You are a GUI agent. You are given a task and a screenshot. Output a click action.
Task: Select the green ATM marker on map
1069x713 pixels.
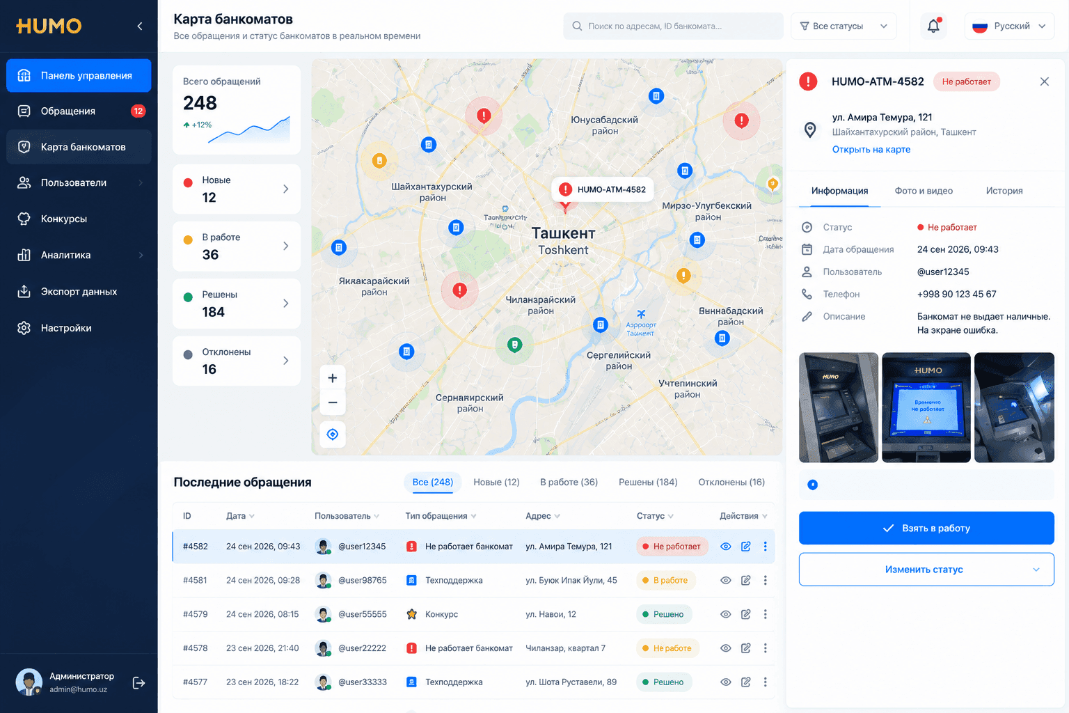(514, 344)
